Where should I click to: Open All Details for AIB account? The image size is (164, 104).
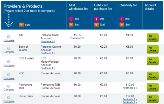pyautogui.click(x=152, y=38)
